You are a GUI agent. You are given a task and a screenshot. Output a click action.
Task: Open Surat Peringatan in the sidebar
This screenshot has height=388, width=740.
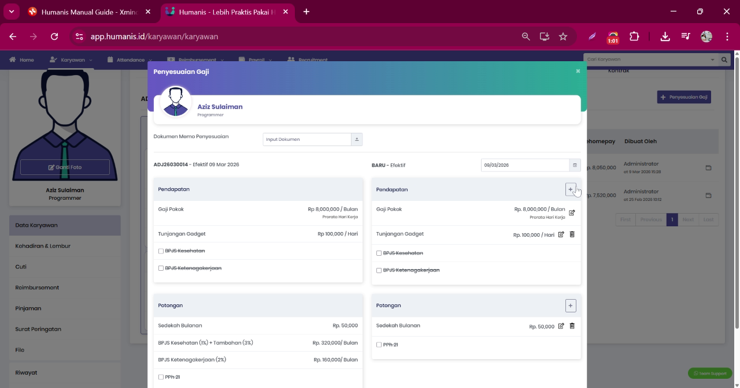65,329
